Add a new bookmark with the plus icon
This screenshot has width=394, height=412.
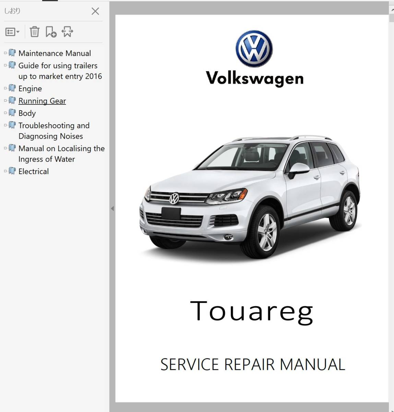pos(51,32)
